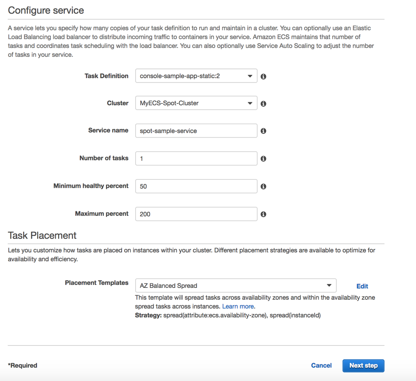Focus the Number of tasks field
Image resolution: width=416 pixels, height=381 pixels.
point(196,158)
